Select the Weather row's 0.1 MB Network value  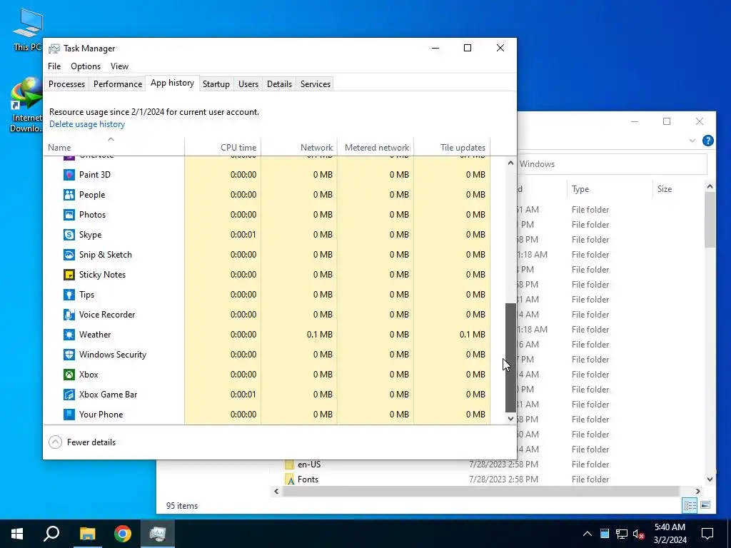319,335
